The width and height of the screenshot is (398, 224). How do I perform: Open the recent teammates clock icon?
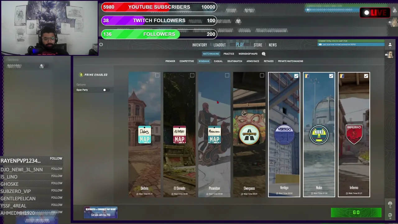[390, 215]
